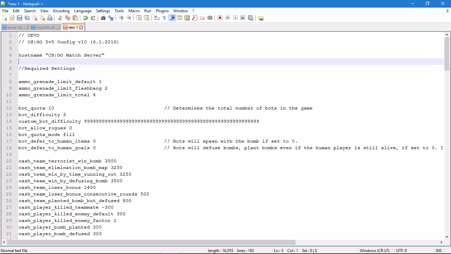Click the hostname line in the editor

tap(61, 55)
